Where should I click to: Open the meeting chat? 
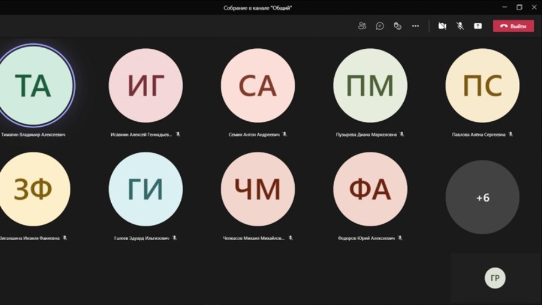[x=380, y=26]
